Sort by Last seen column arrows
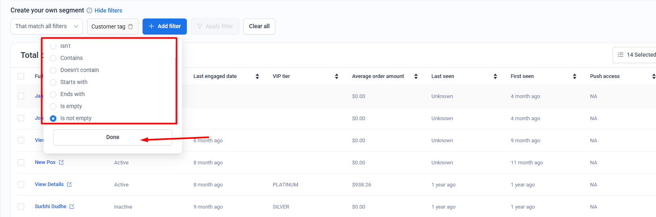Image resolution: width=656 pixels, height=217 pixels. coord(495,76)
